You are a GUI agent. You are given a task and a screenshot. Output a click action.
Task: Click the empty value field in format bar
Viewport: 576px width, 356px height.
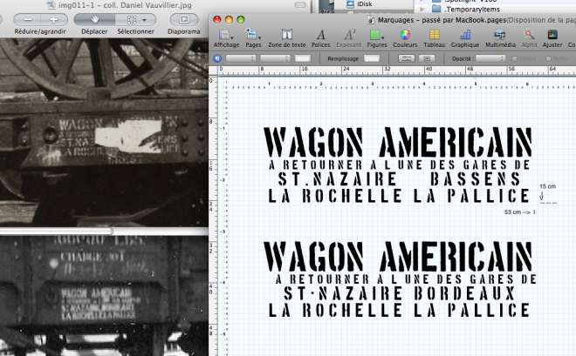point(303,58)
